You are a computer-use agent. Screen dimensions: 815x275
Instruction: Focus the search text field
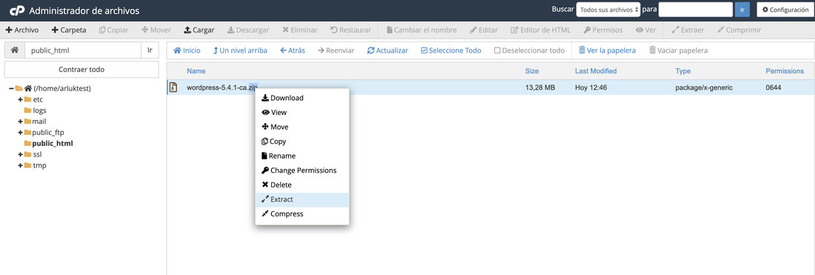tap(696, 10)
